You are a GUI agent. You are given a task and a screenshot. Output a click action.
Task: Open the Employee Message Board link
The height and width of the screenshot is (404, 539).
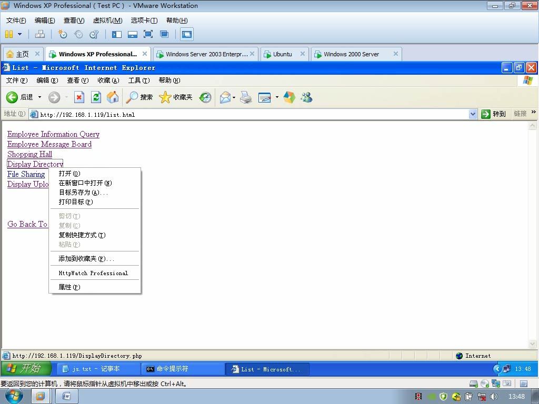point(49,144)
